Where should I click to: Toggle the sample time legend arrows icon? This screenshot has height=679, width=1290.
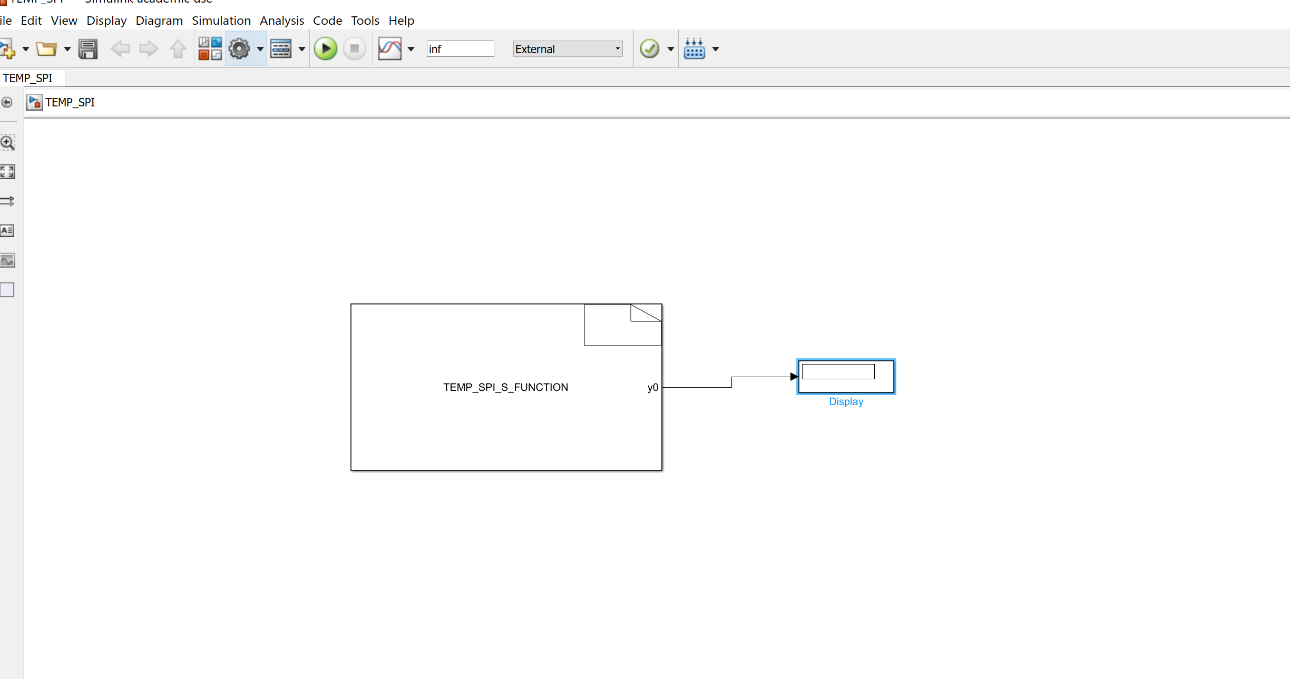pos(7,201)
